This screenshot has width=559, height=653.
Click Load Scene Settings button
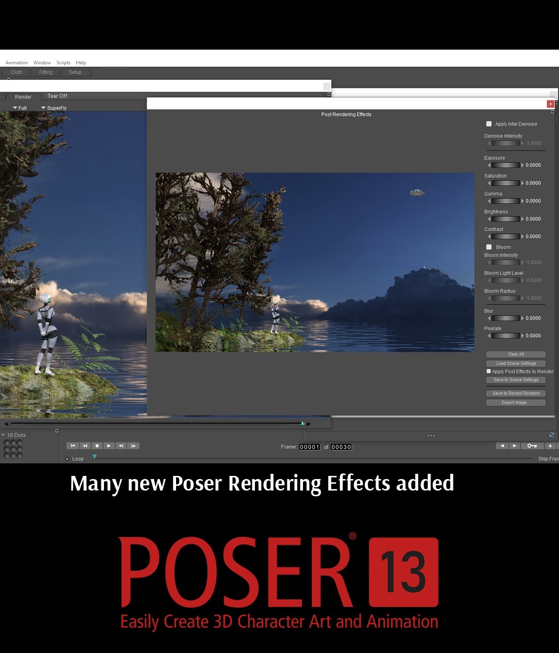pyautogui.click(x=516, y=364)
